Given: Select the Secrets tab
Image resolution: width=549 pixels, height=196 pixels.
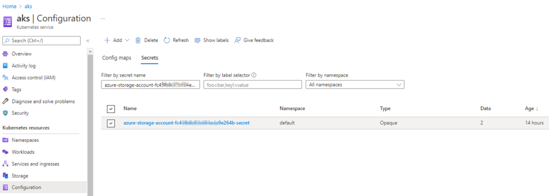Looking at the screenshot, I should pos(150,58).
